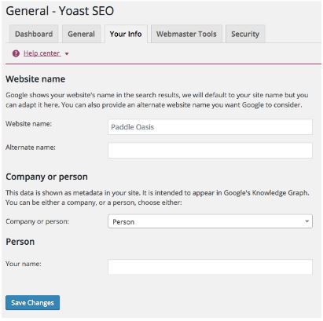Click the "Your name:" field label
Screen dimensions: 323x321
pyautogui.click(x=24, y=264)
